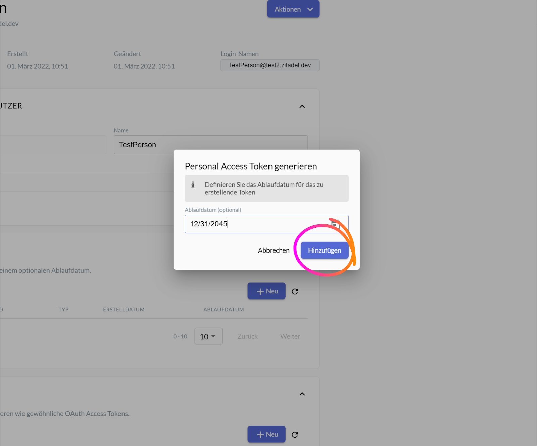
Task: Open the calendar date picker icon
Action: click(x=336, y=224)
